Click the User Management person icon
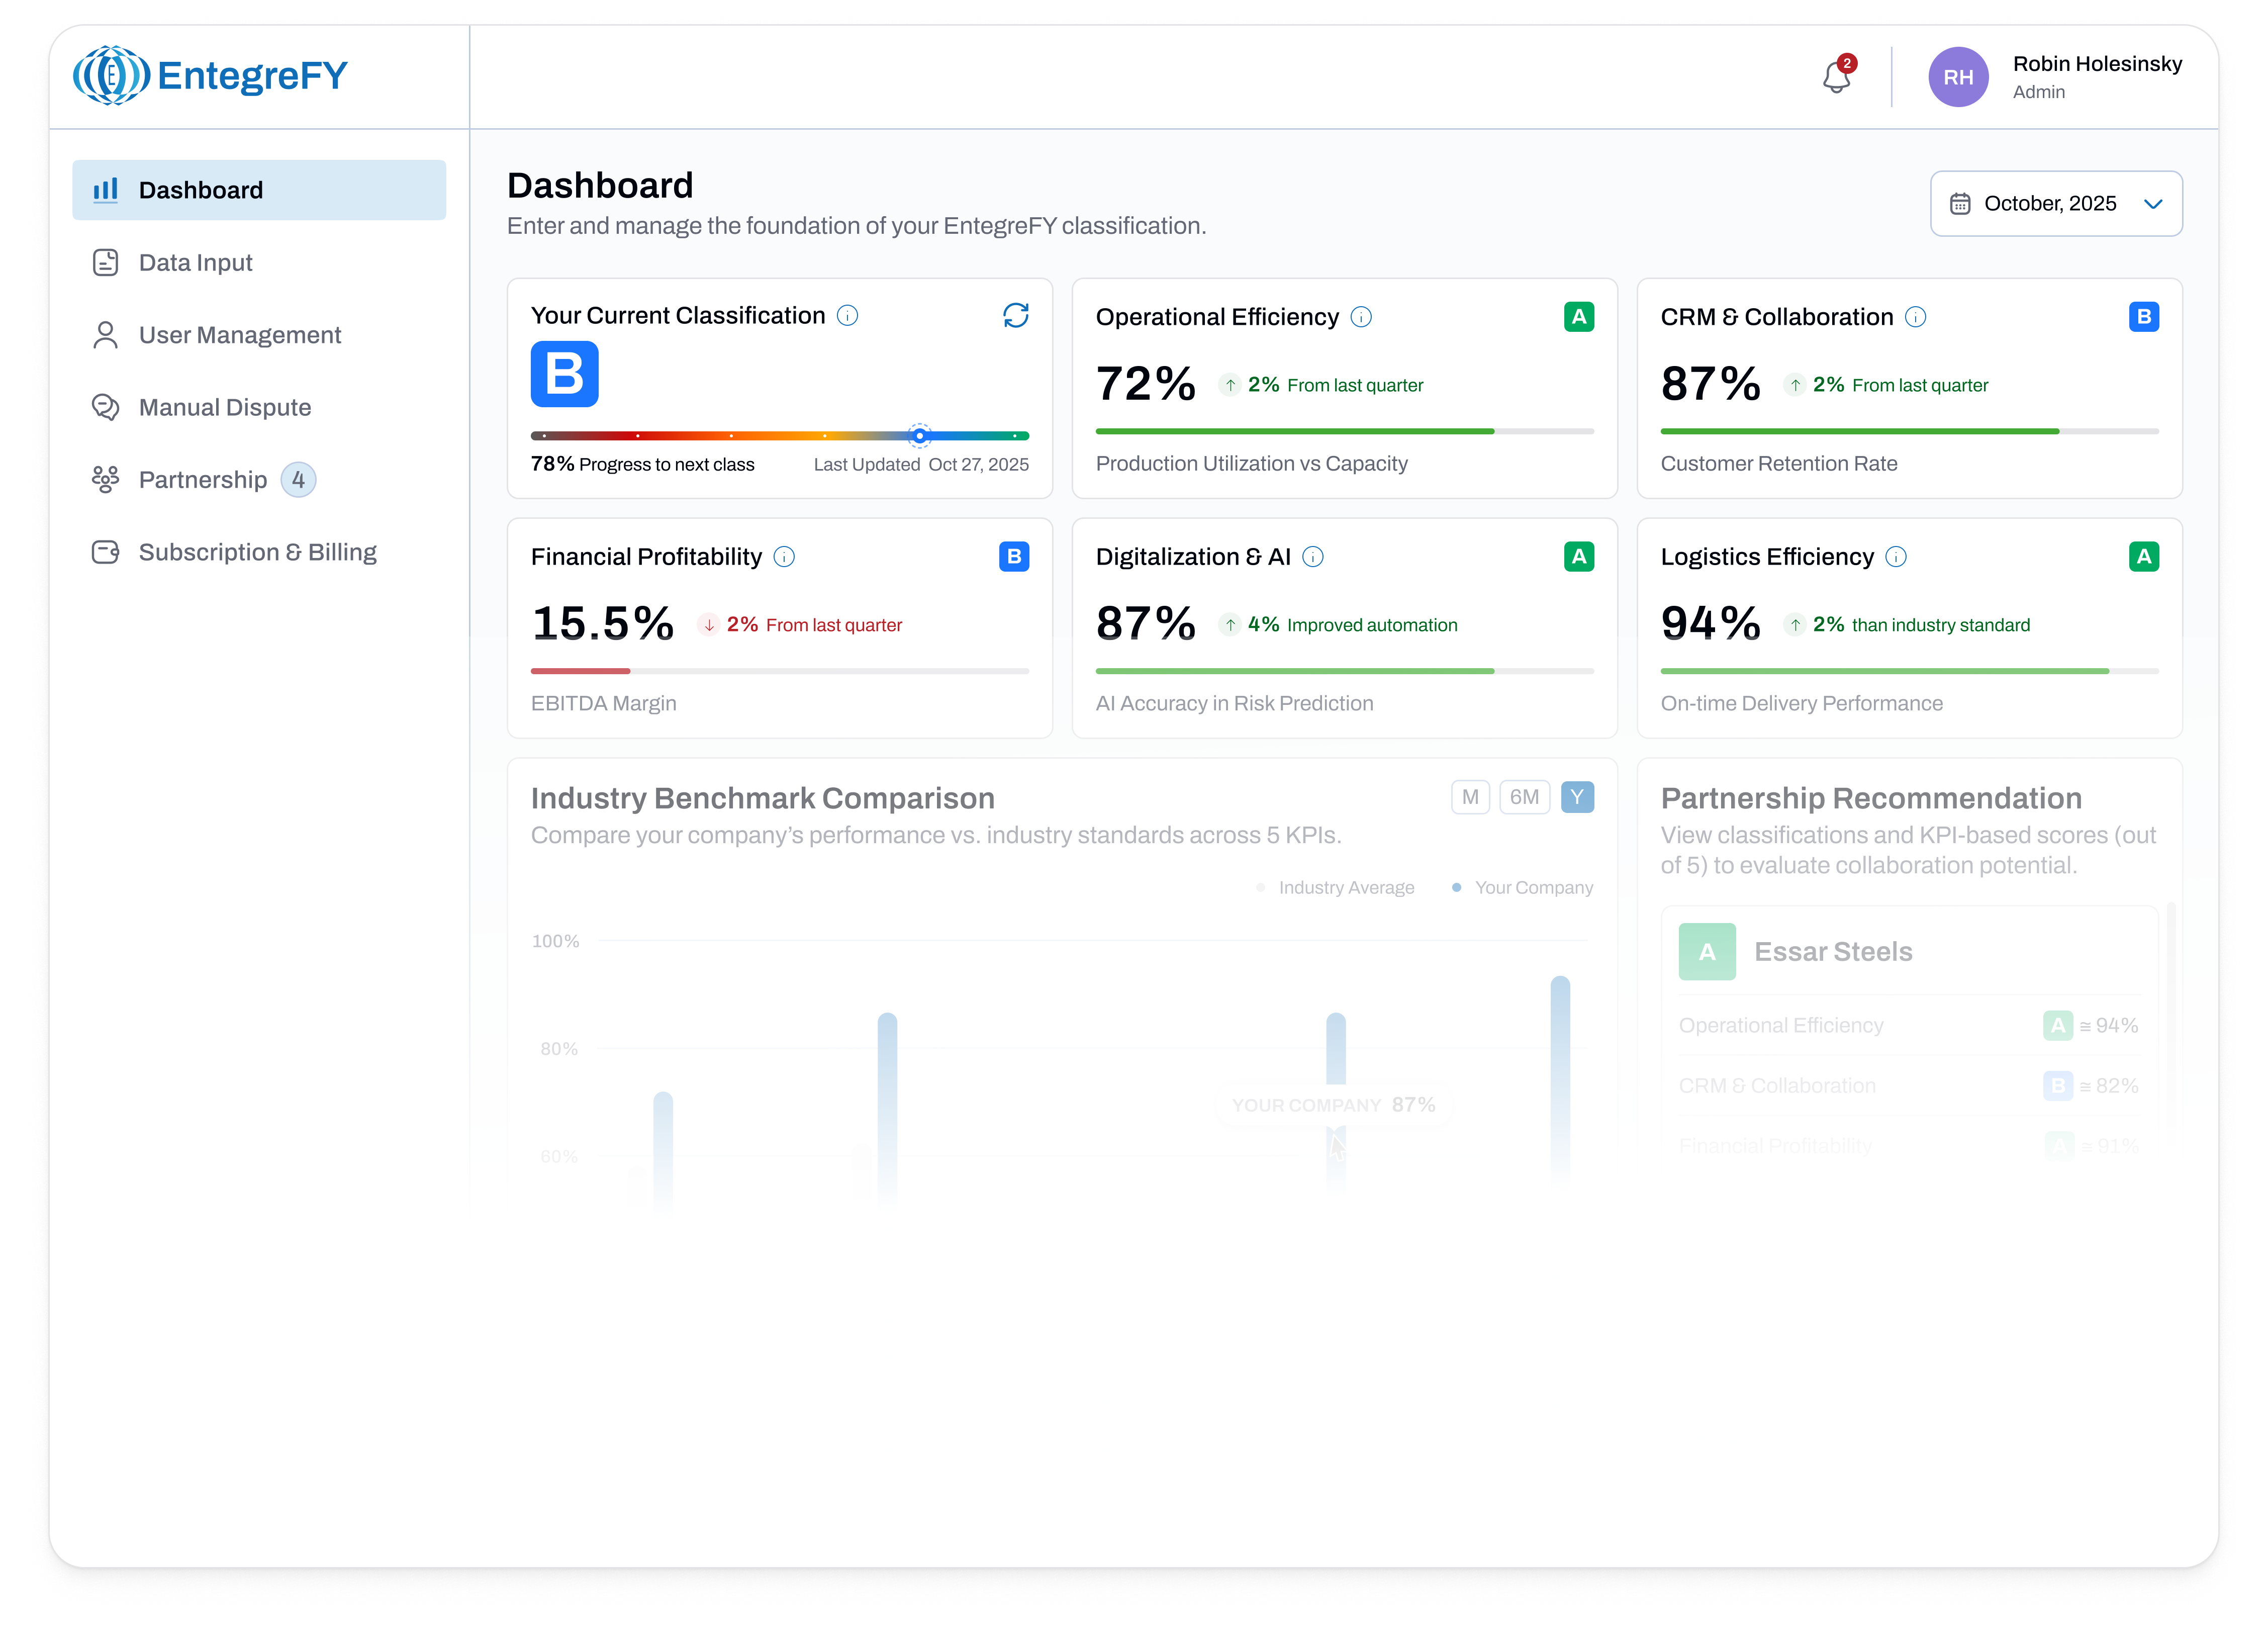Viewport: 2268px width, 1641px height. (105, 335)
